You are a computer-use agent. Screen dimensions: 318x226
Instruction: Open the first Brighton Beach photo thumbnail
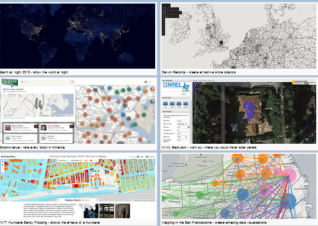pyautogui.click(x=91, y=211)
